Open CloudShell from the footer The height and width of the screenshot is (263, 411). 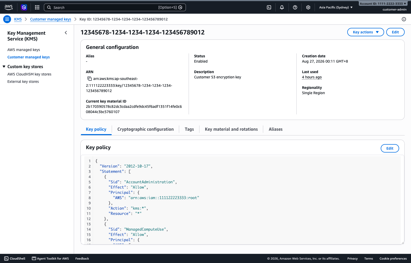tap(15, 259)
